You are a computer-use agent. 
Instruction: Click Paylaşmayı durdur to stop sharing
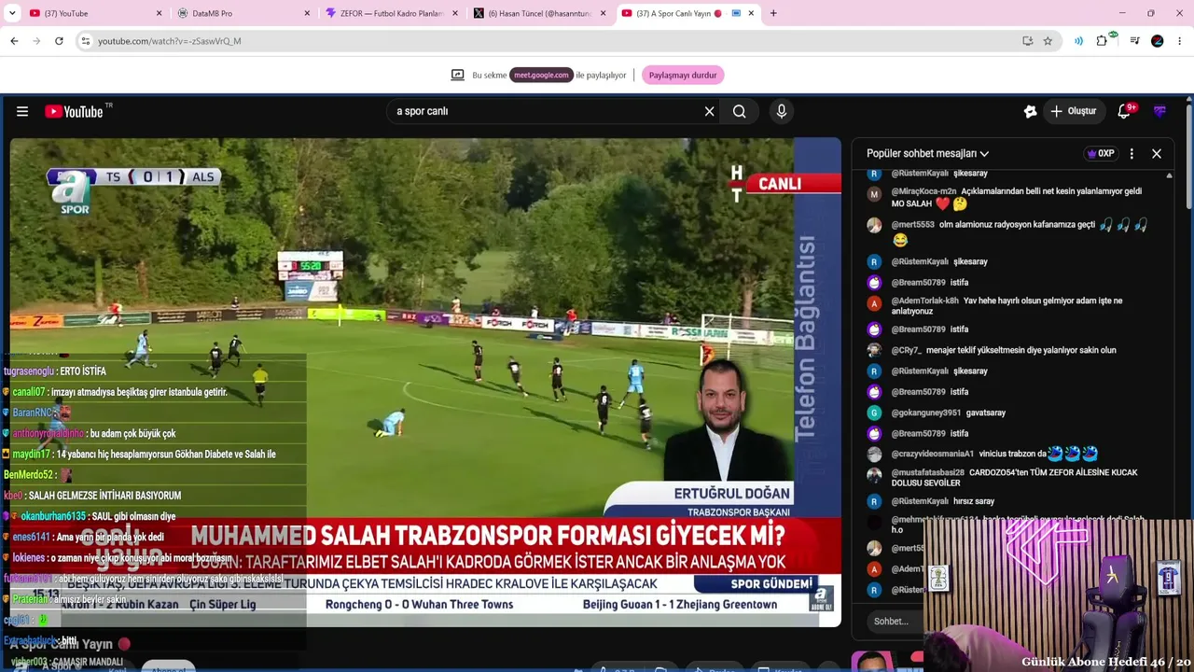[x=683, y=75]
